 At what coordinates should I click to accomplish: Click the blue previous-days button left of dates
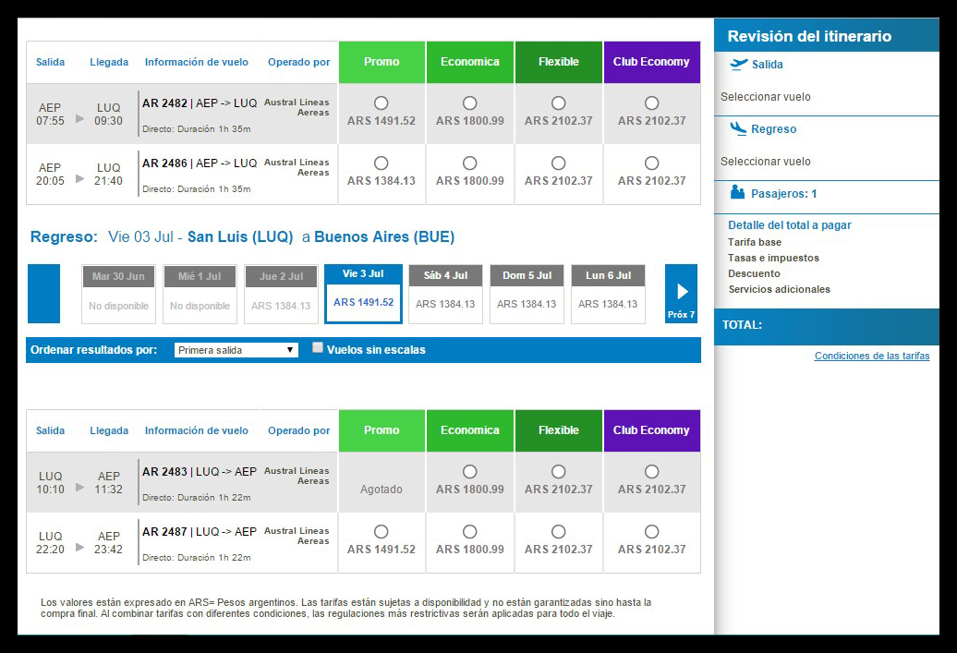[43, 294]
